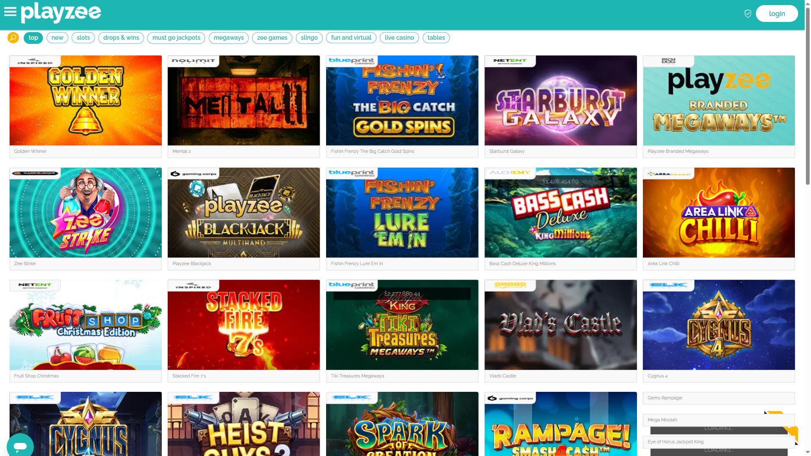Open the slots category

[x=83, y=38]
